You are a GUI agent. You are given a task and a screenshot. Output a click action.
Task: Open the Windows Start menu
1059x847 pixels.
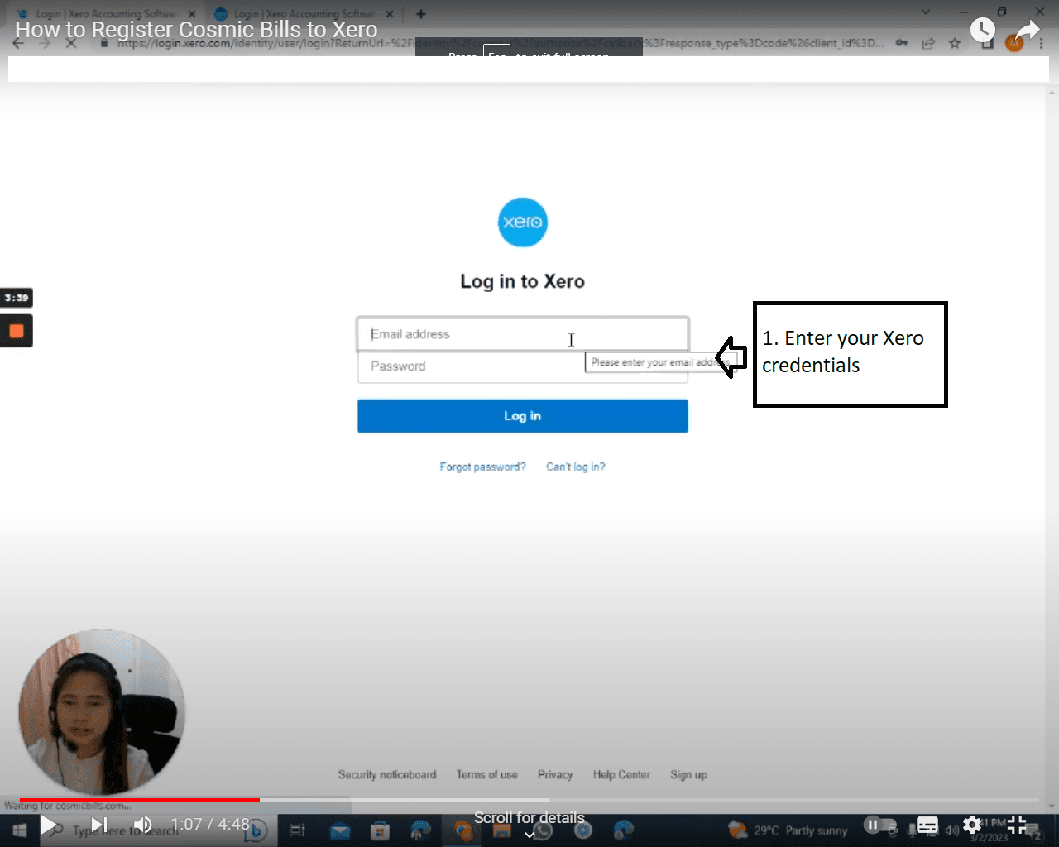point(19,830)
